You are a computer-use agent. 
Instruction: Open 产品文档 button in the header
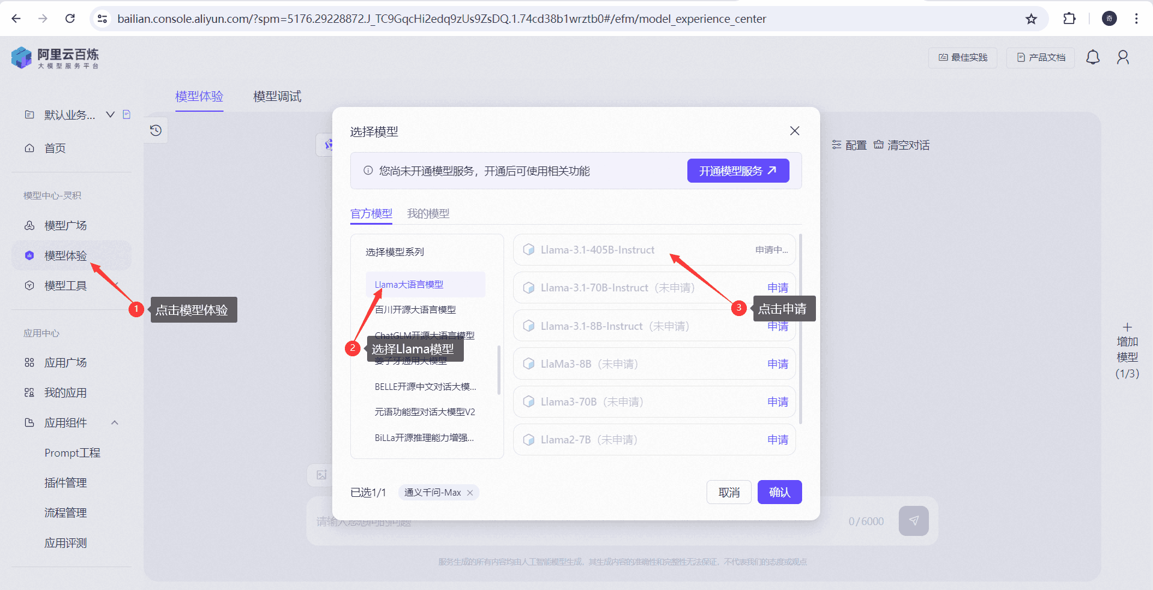1041,58
